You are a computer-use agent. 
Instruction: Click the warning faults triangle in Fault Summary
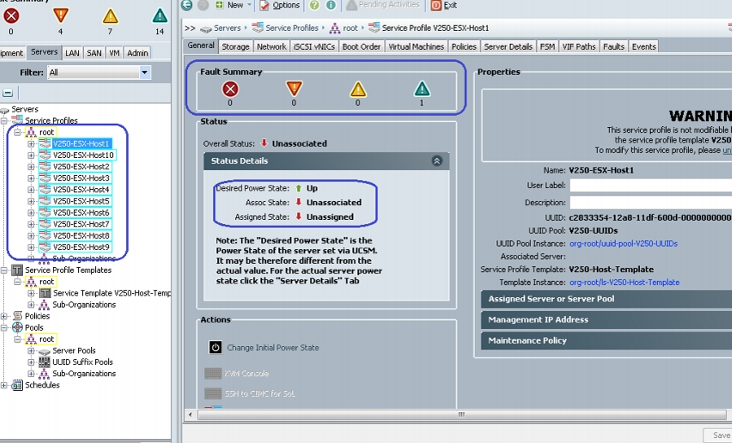pos(421,89)
